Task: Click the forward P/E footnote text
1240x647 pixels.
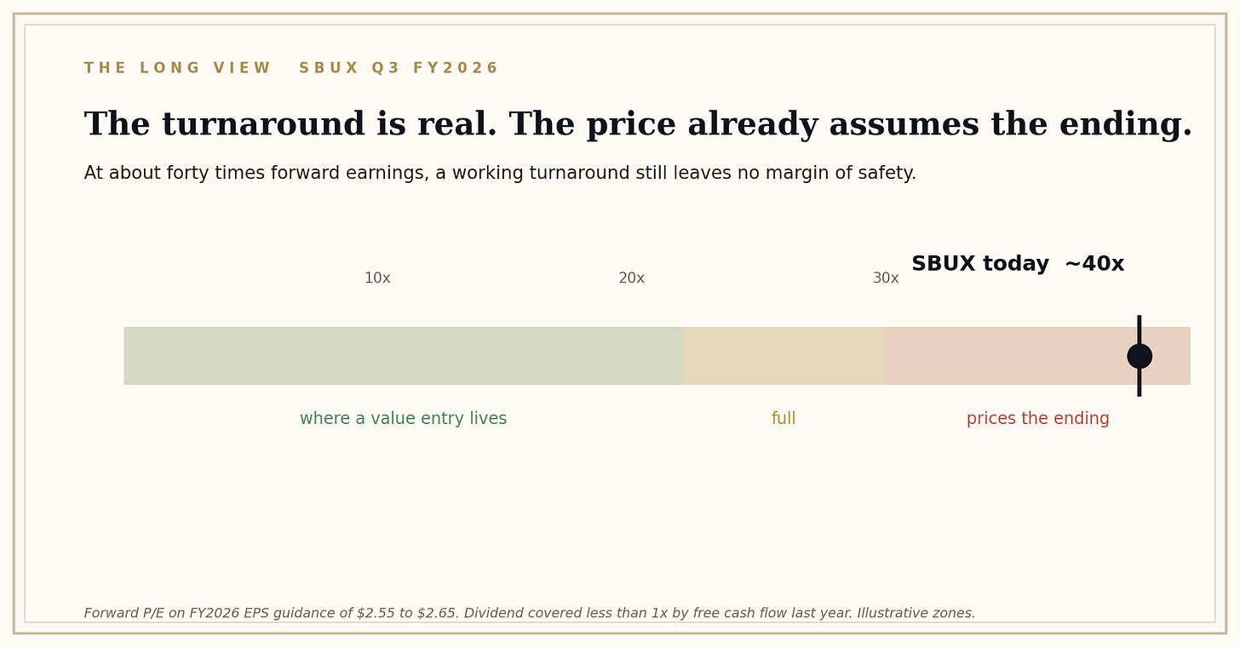Action: (x=530, y=613)
